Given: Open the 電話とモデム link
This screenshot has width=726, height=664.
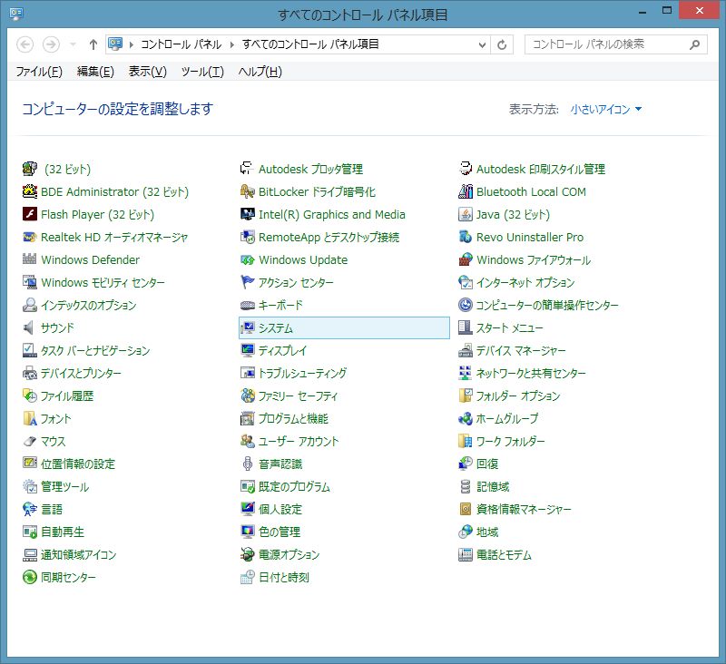Looking at the screenshot, I should (504, 554).
